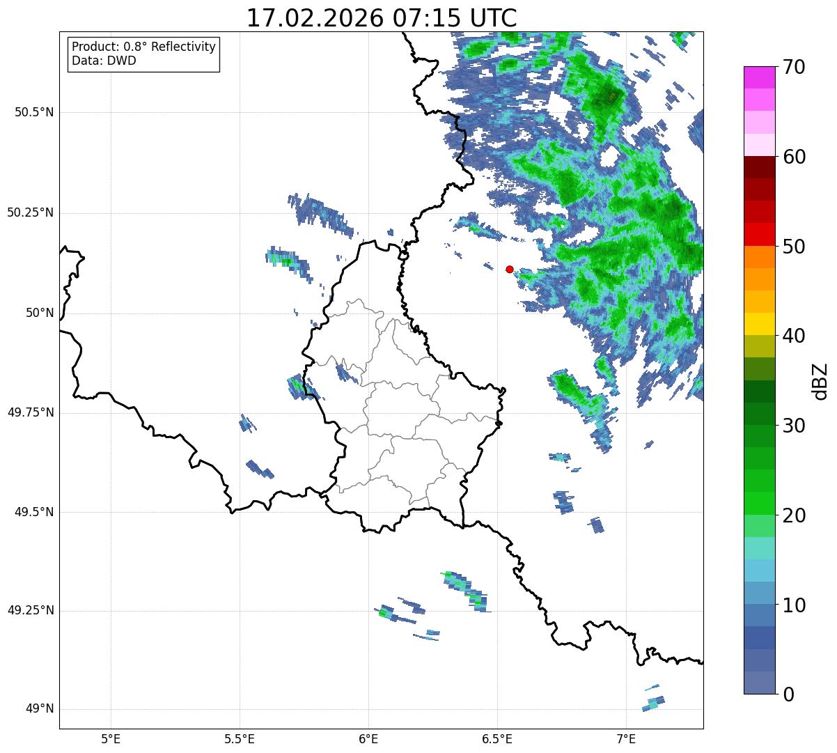Click the title '17.02.2026 07:15 UTC'

382,18
